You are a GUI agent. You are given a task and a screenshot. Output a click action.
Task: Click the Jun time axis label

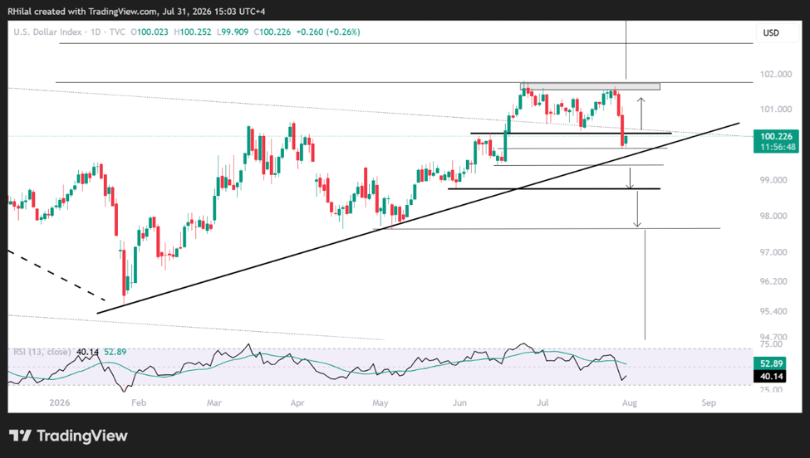[459, 402]
